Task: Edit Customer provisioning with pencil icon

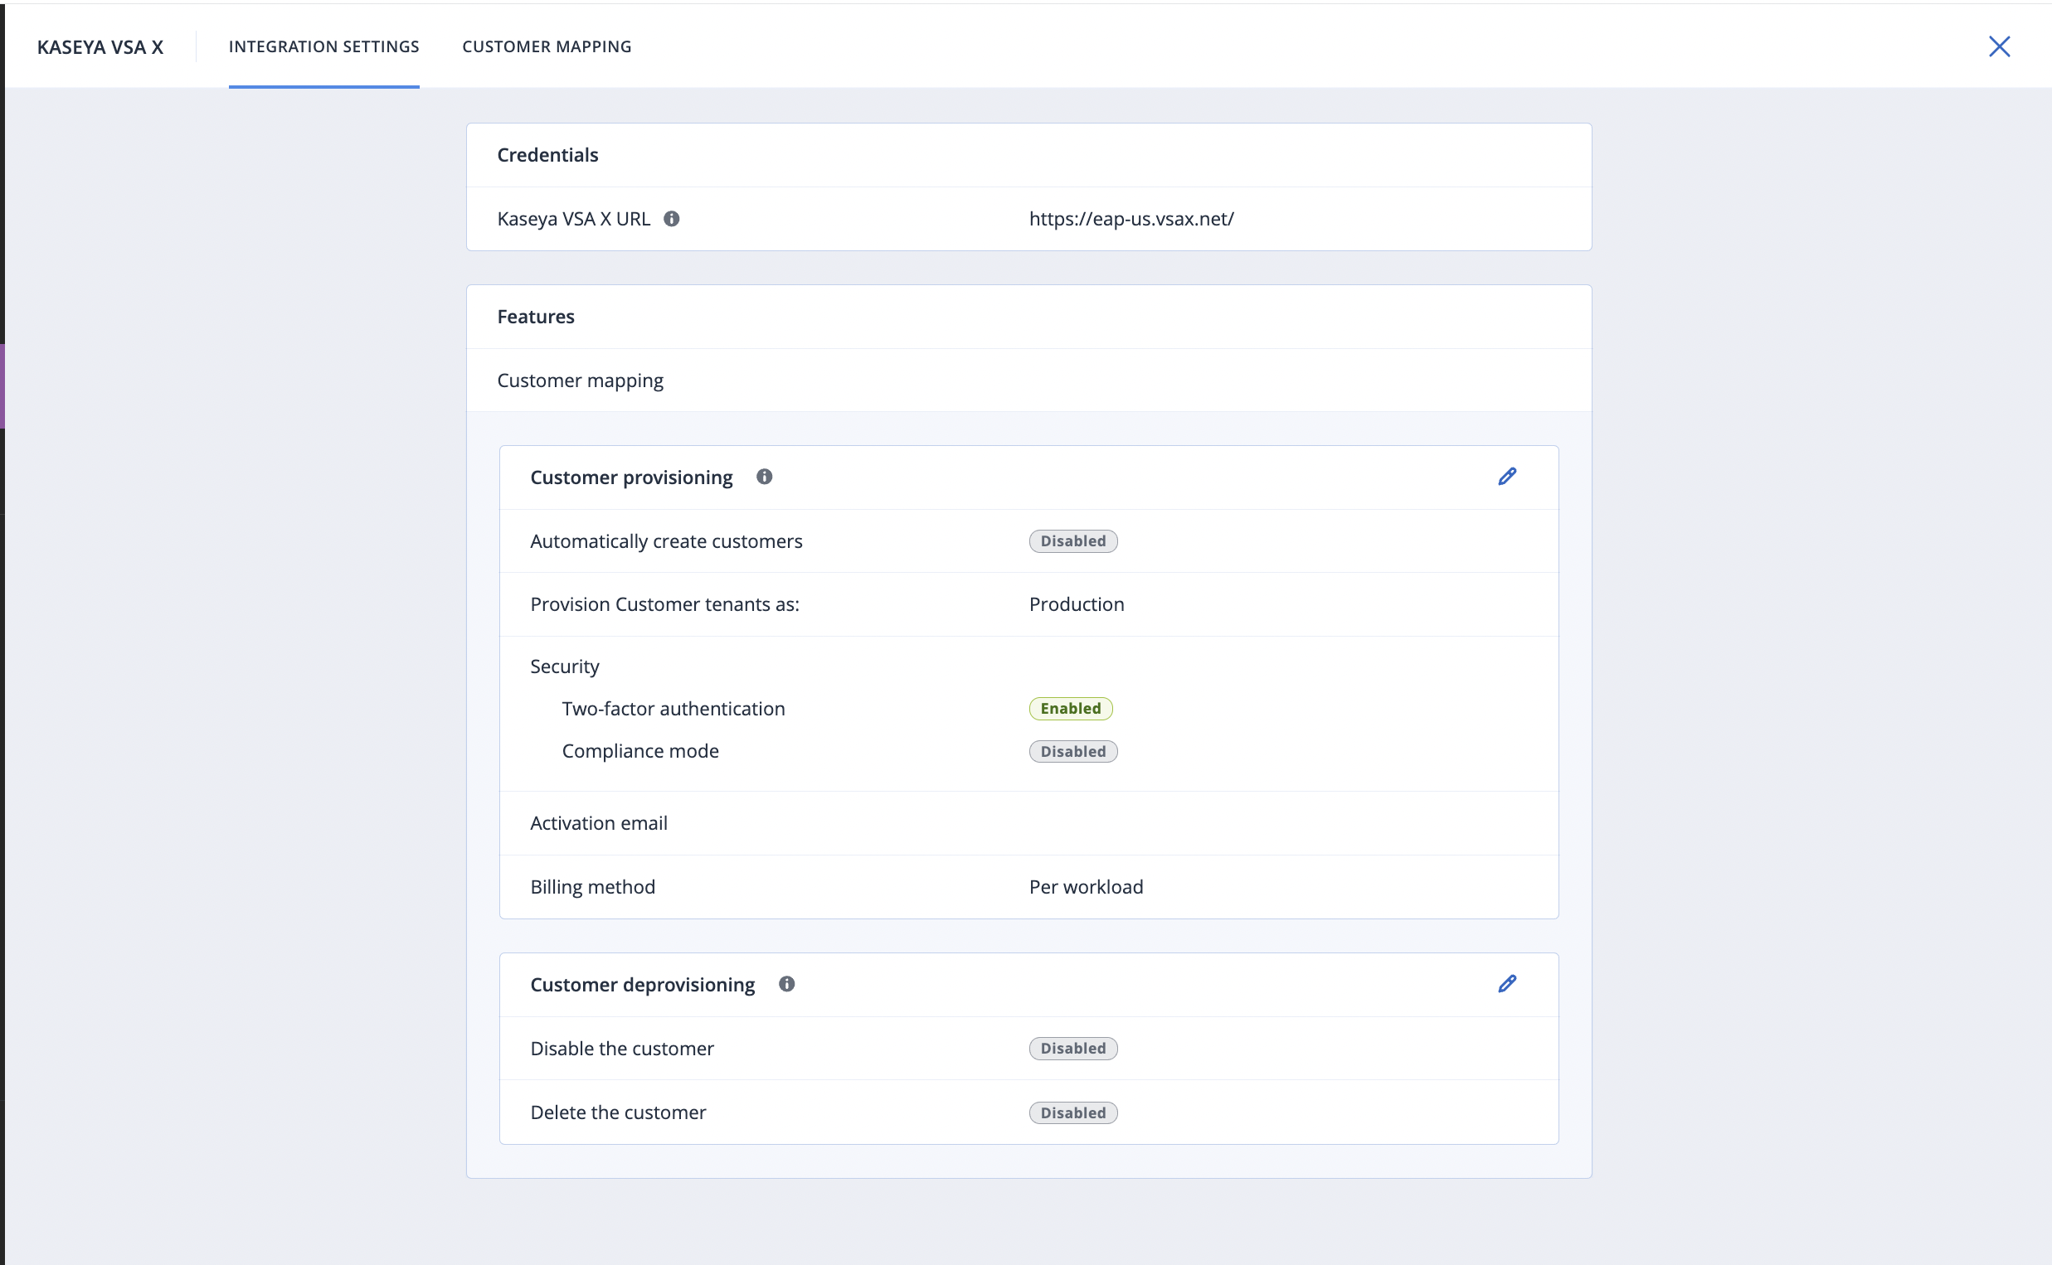Action: tap(1507, 477)
